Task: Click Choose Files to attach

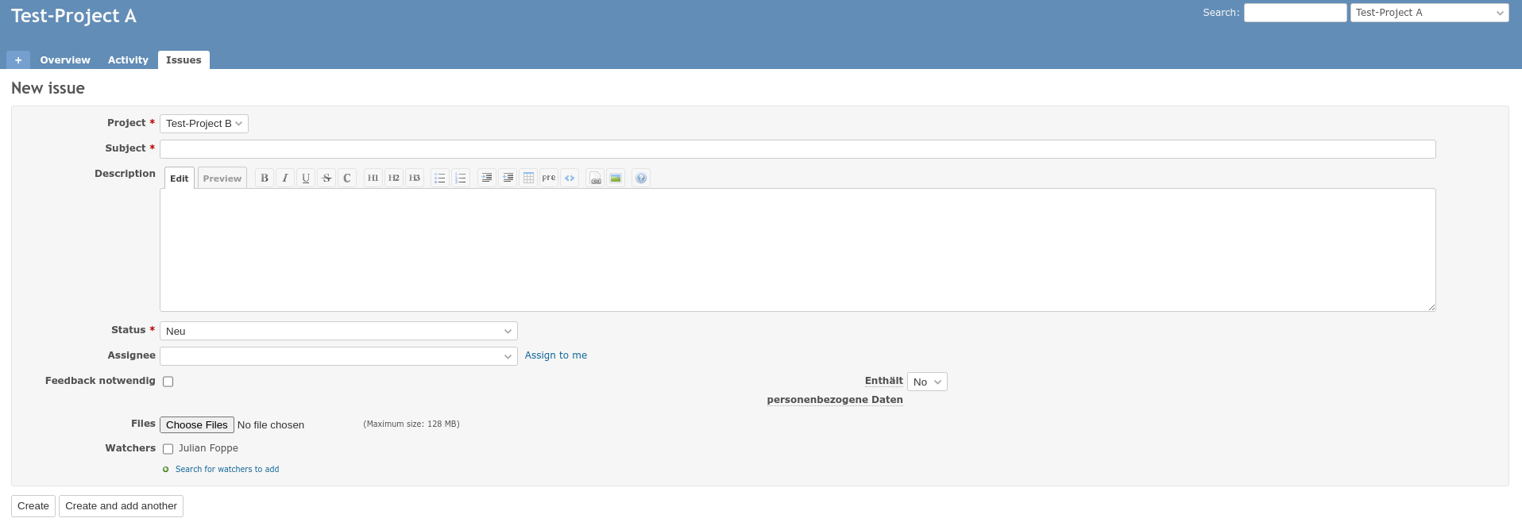Action: click(x=197, y=425)
